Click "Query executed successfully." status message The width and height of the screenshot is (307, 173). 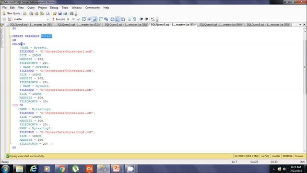coord(27,156)
